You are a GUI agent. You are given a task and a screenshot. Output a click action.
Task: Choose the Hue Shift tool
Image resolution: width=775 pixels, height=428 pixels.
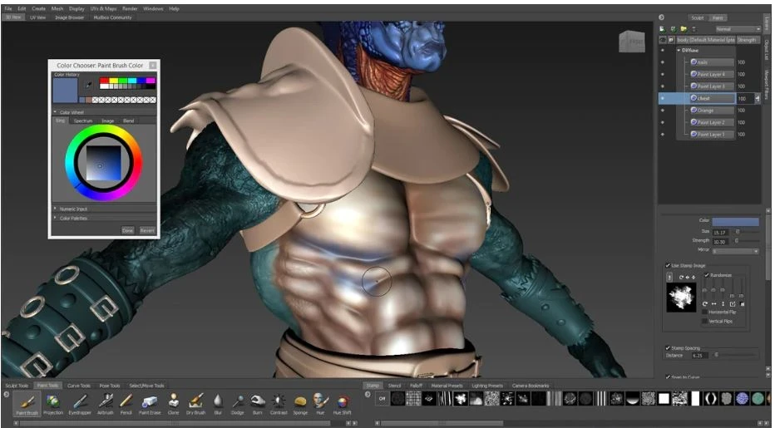tap(342, 404)
